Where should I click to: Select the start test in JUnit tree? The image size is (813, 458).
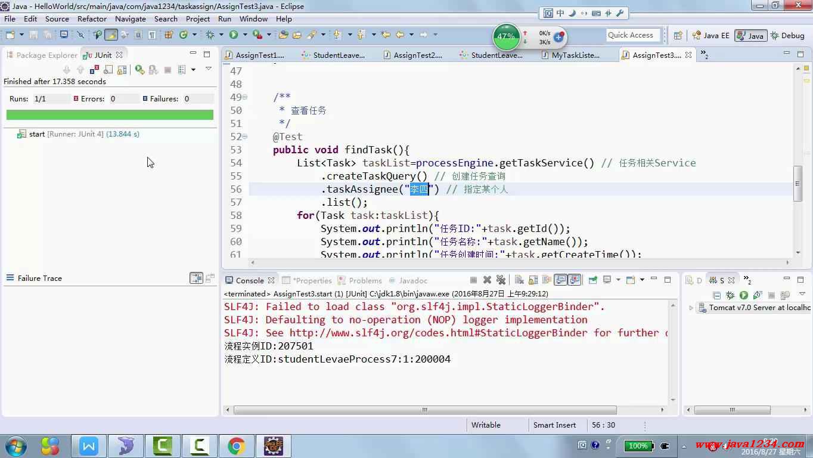tap(78, 134)
